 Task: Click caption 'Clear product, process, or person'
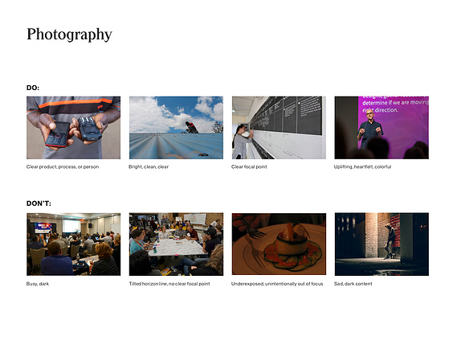click(x=63, y=167)
